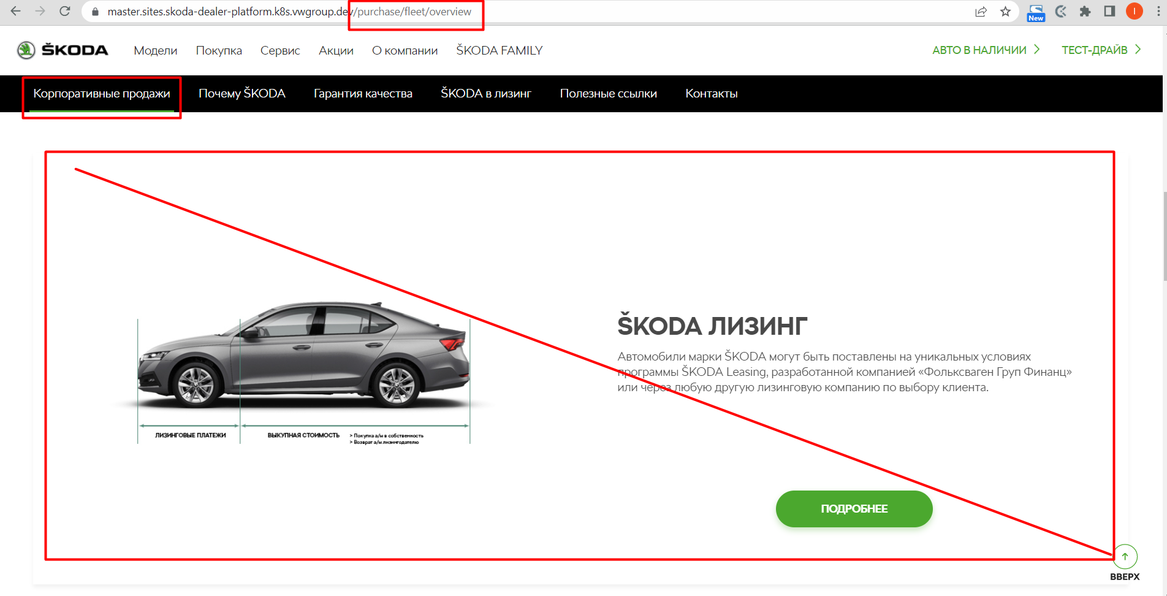Viewport: 1167px width, 596px height.
Task: Follow the ТЕСТ-ДРАЙВ link
Action: point(1101,50)
